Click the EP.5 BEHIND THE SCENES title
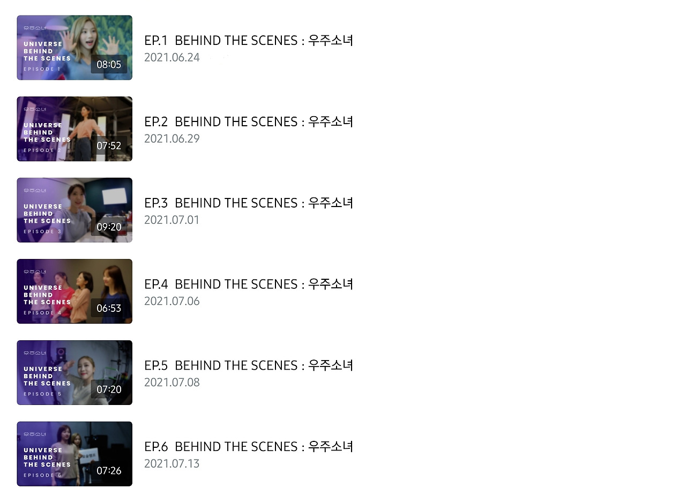This screenshot has height=489, width=686. pos(249,365)
